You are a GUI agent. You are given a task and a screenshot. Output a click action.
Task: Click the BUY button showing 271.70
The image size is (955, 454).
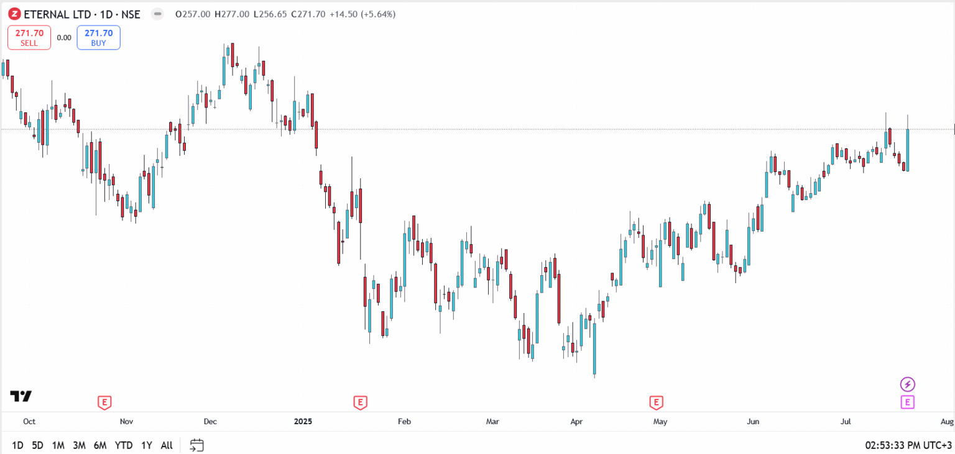[98, 37]
